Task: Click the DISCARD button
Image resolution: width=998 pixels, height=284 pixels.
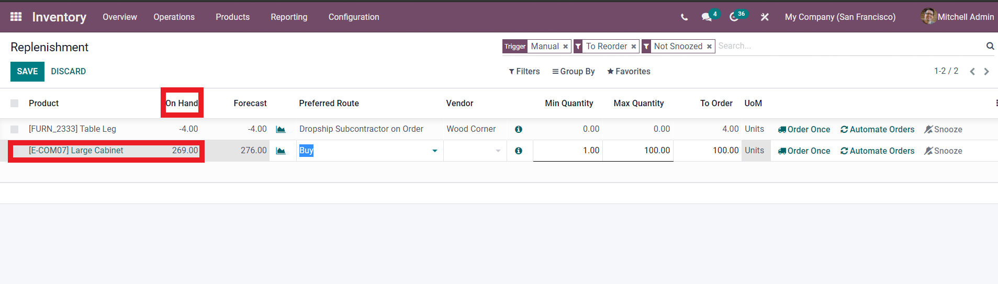Action: click(x=69, y=72)
